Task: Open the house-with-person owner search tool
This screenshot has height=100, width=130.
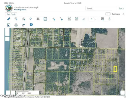Action: 16,19
